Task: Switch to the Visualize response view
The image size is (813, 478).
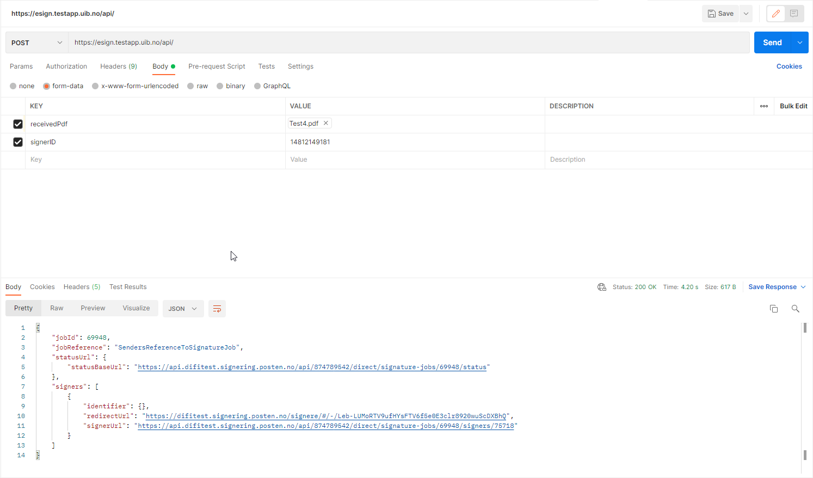Action: (136, 308)
